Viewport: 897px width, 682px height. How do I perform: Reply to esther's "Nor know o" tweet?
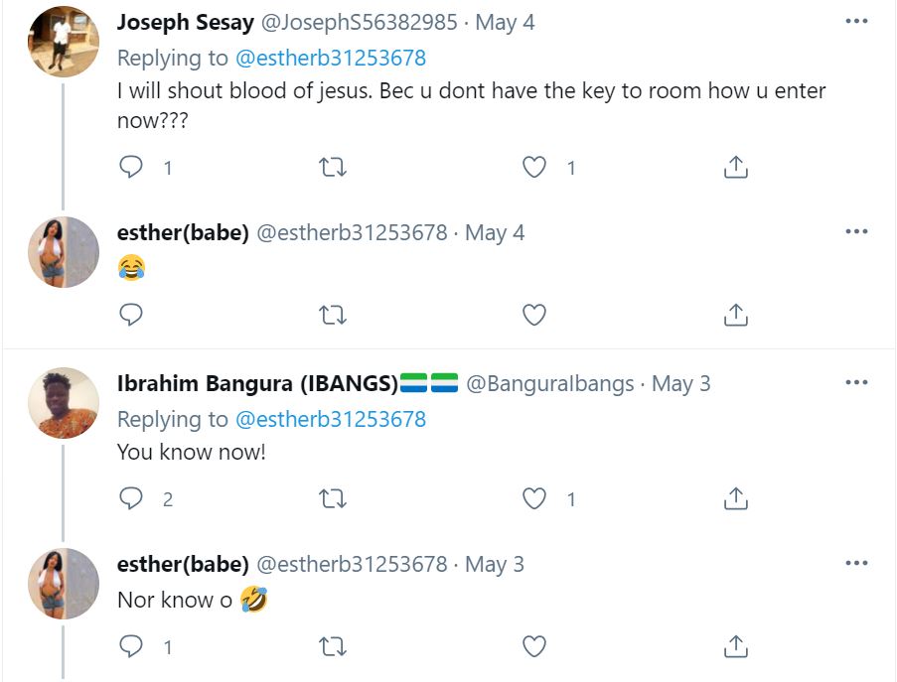point(131,646)
